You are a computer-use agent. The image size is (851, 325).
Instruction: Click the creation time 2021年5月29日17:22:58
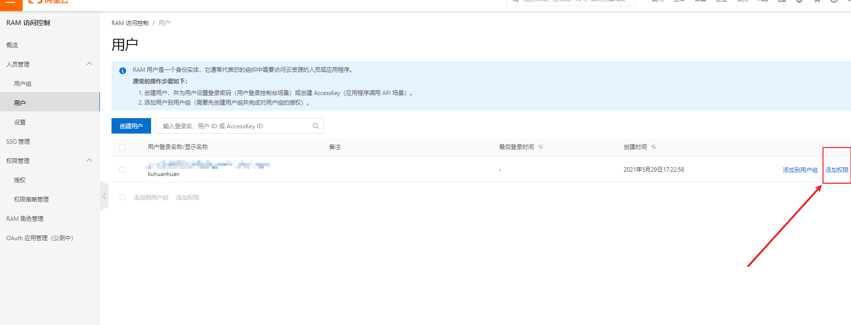(x=654, y=170)
